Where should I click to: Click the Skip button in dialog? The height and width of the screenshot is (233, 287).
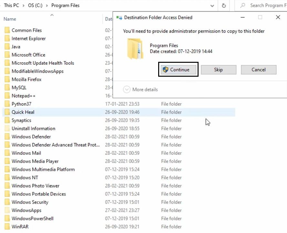pos(218,70)
